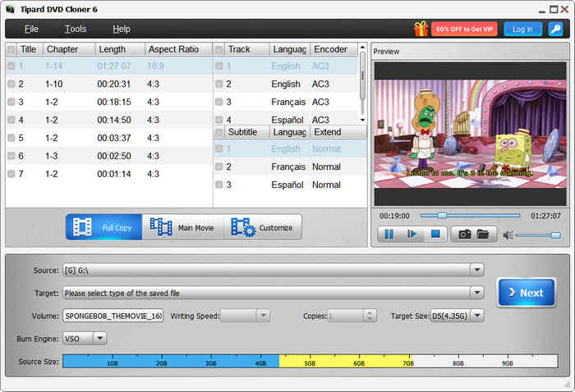Click the Next button
Screen dimensions: 575x392
point(527,293)
